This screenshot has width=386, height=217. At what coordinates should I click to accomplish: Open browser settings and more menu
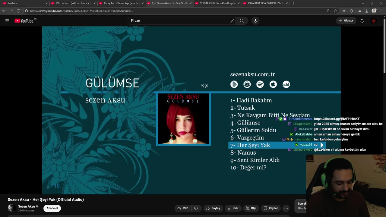(381, 11)
